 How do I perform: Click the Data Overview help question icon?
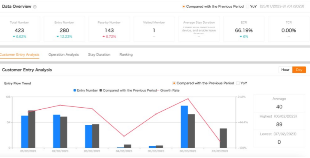35,7
